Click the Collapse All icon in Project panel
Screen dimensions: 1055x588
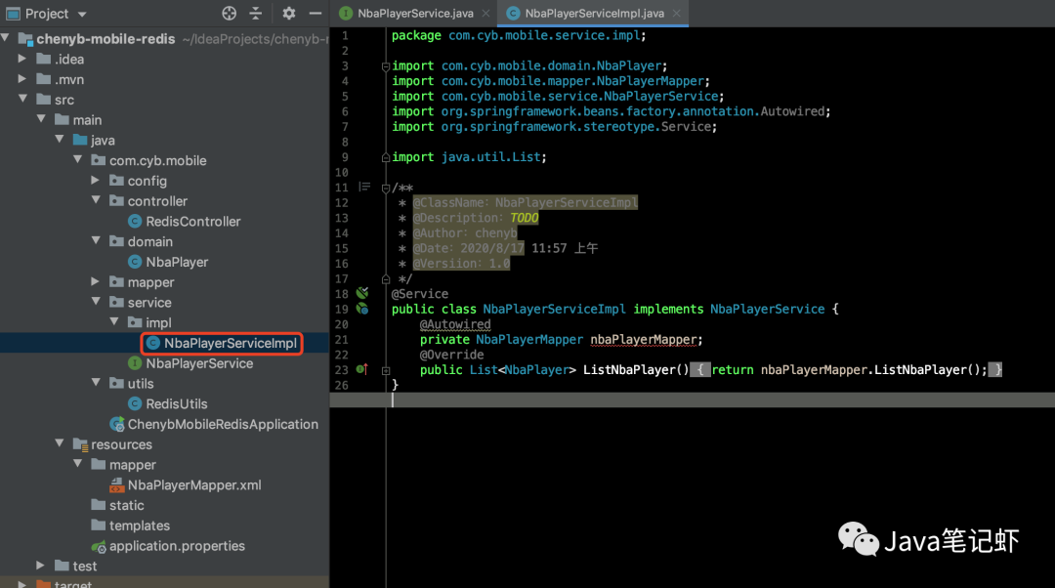coord(256,14)
